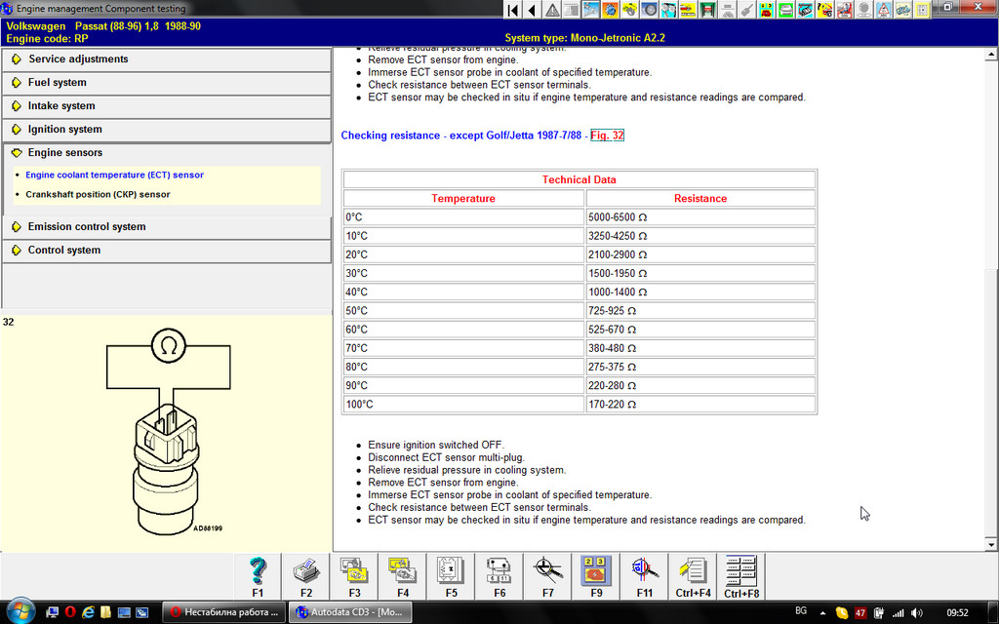Click the warning triangle icon in top toolbar
The width and height of the screenshot is (999, 624).
(x=552, y=10)
